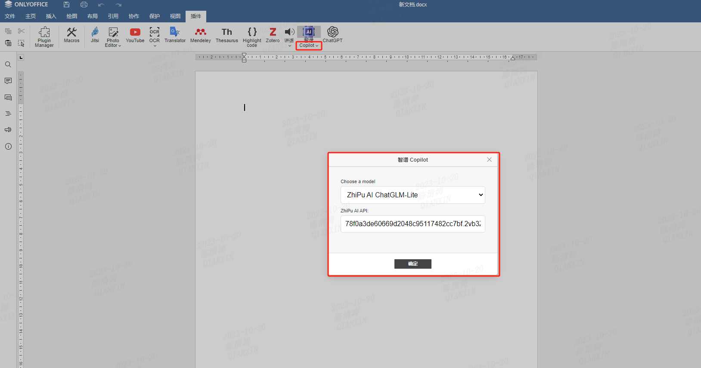Switch to the 主页 tab
Viewport: 701px width, 368px height.
[x=31, y=16]
